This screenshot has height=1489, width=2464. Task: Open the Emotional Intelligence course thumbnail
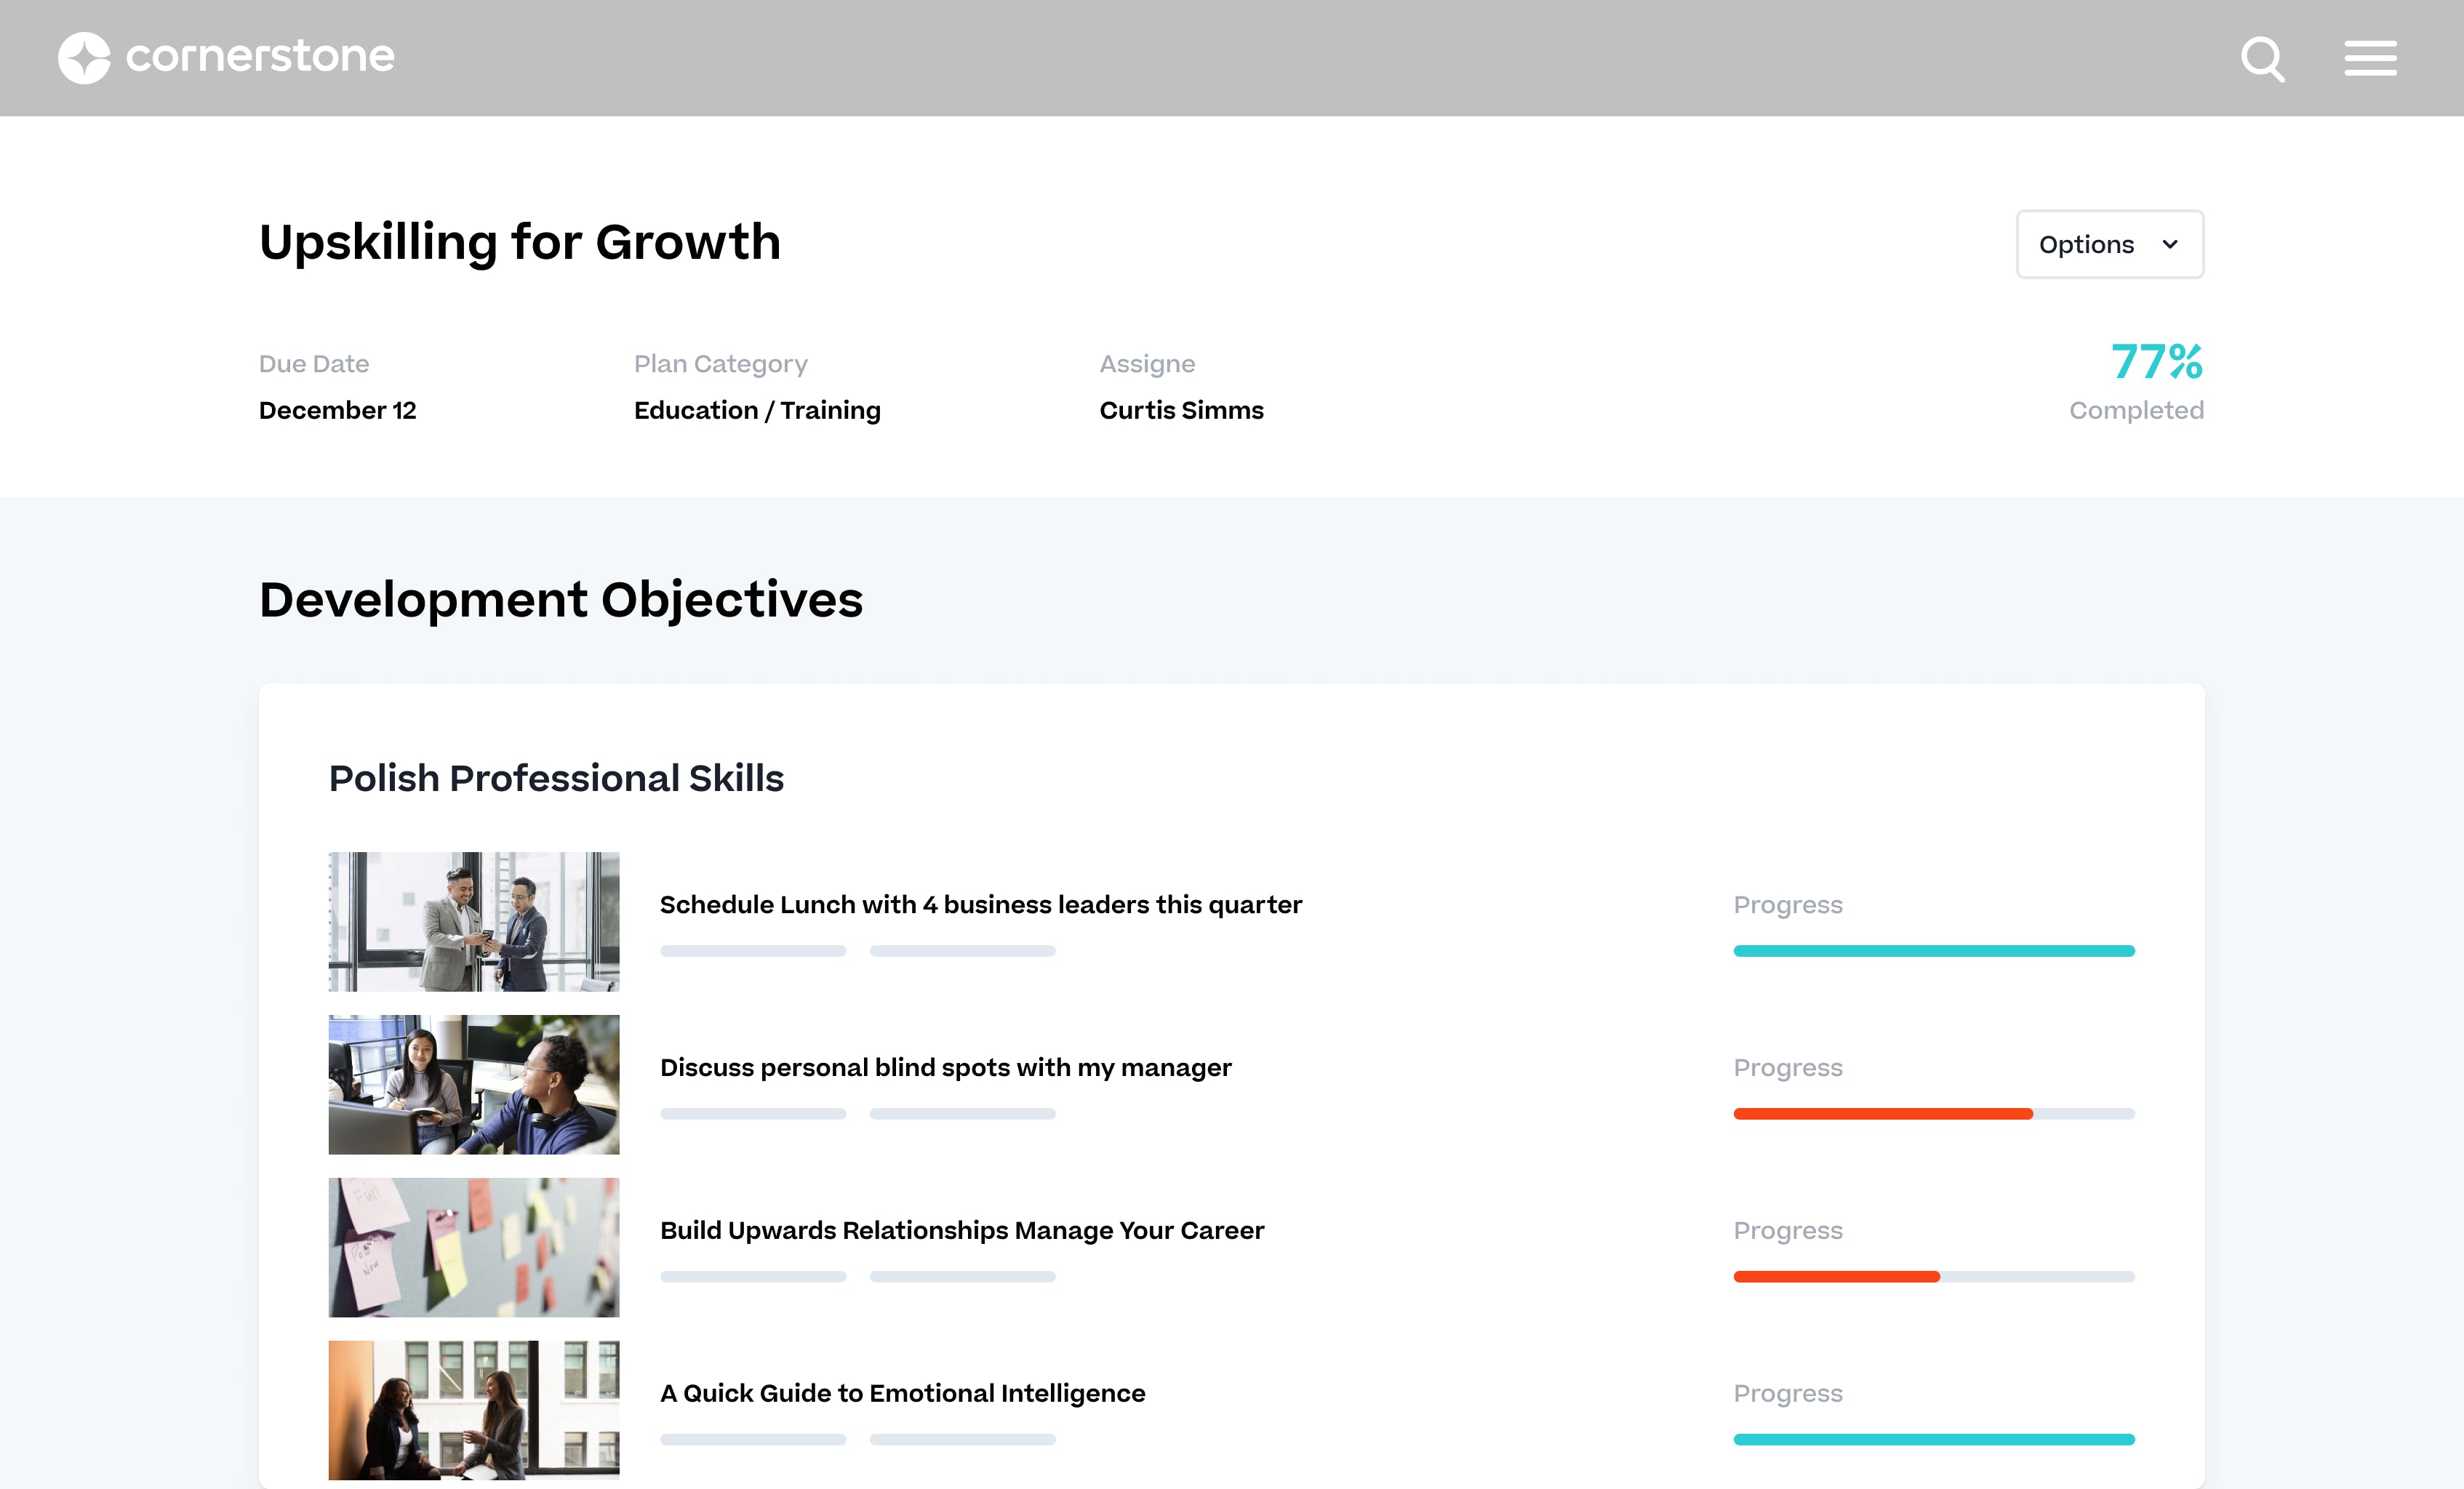[x=474, y=1410]
